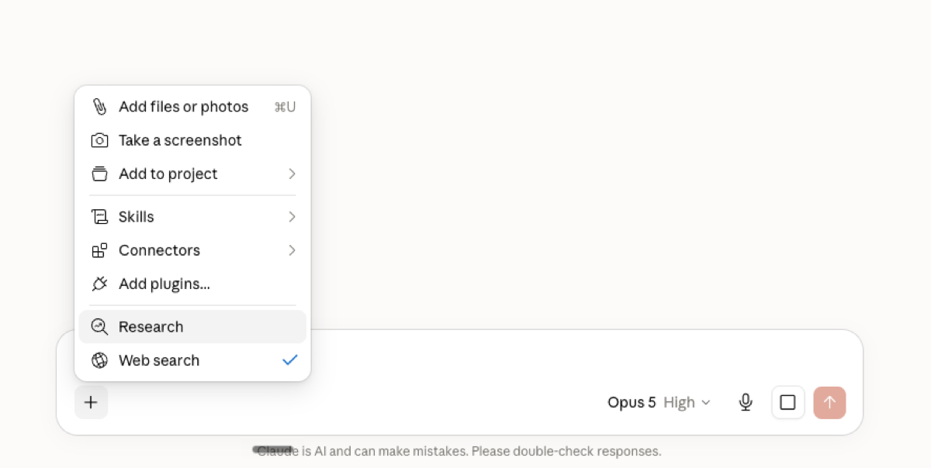
Task: Click the paperclip icon for adding files
Action: [99, 107]
